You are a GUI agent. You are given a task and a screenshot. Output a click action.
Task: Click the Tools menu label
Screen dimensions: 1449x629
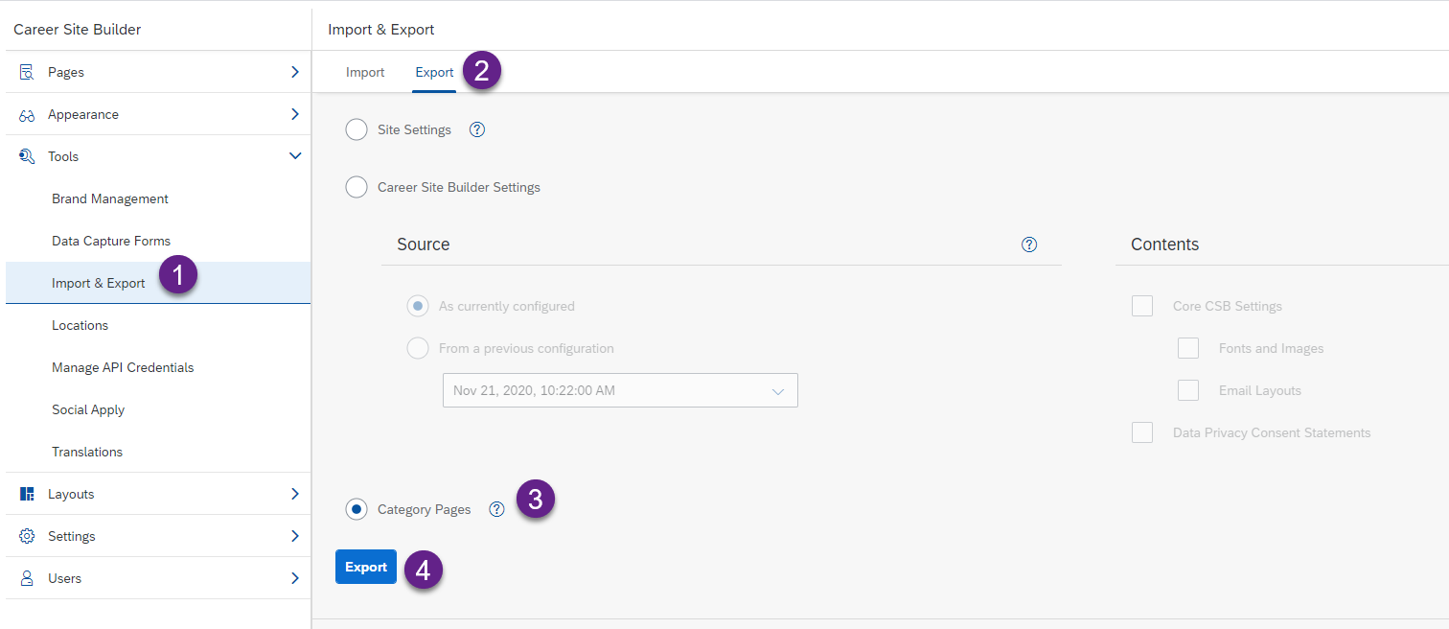(63, 156)
